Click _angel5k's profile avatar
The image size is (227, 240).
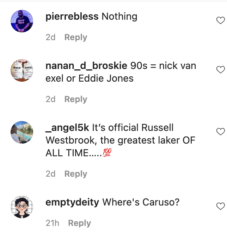click(22, 132)
